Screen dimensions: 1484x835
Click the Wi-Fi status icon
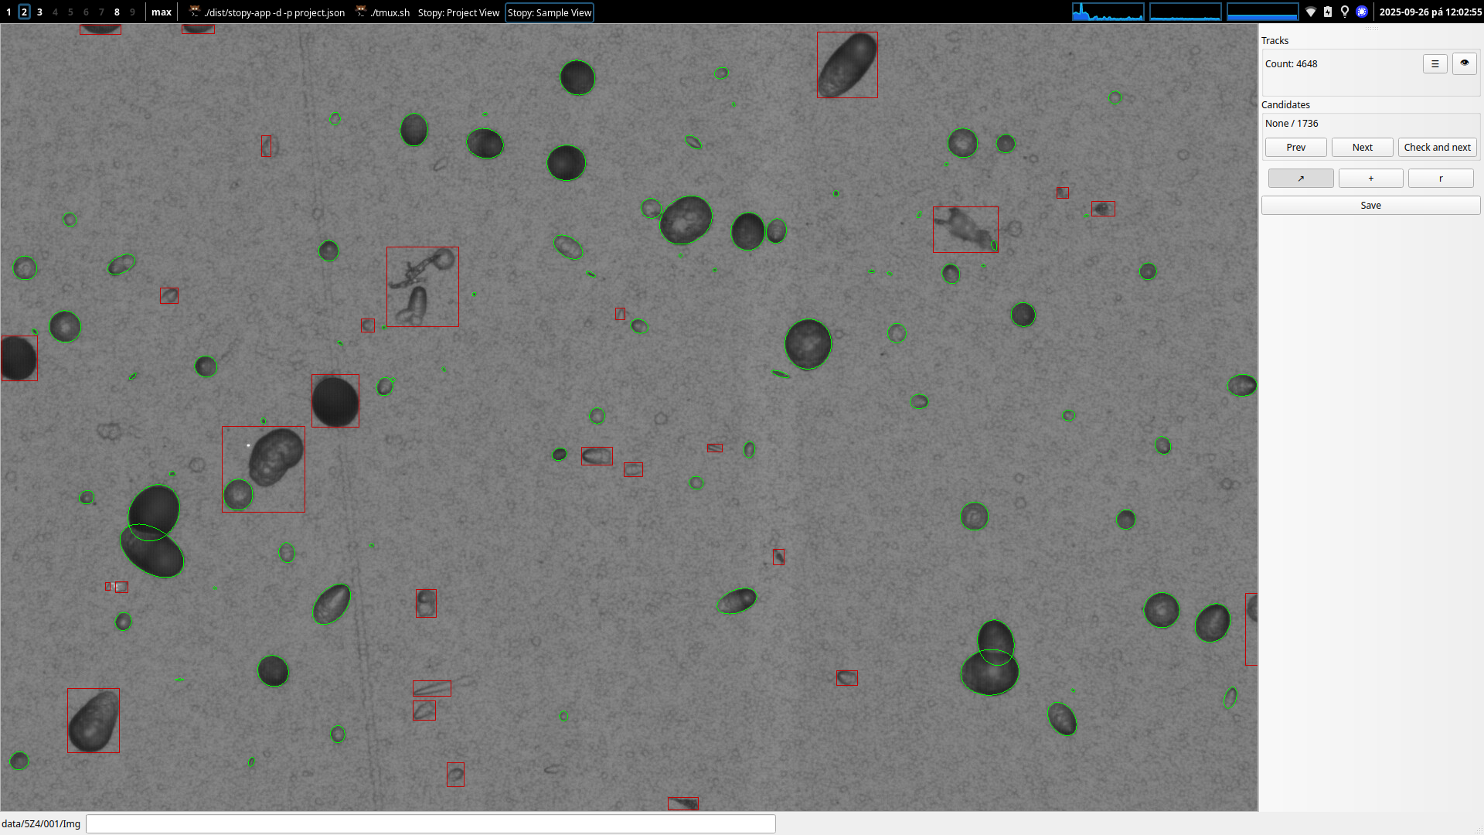click(1311, 12)
